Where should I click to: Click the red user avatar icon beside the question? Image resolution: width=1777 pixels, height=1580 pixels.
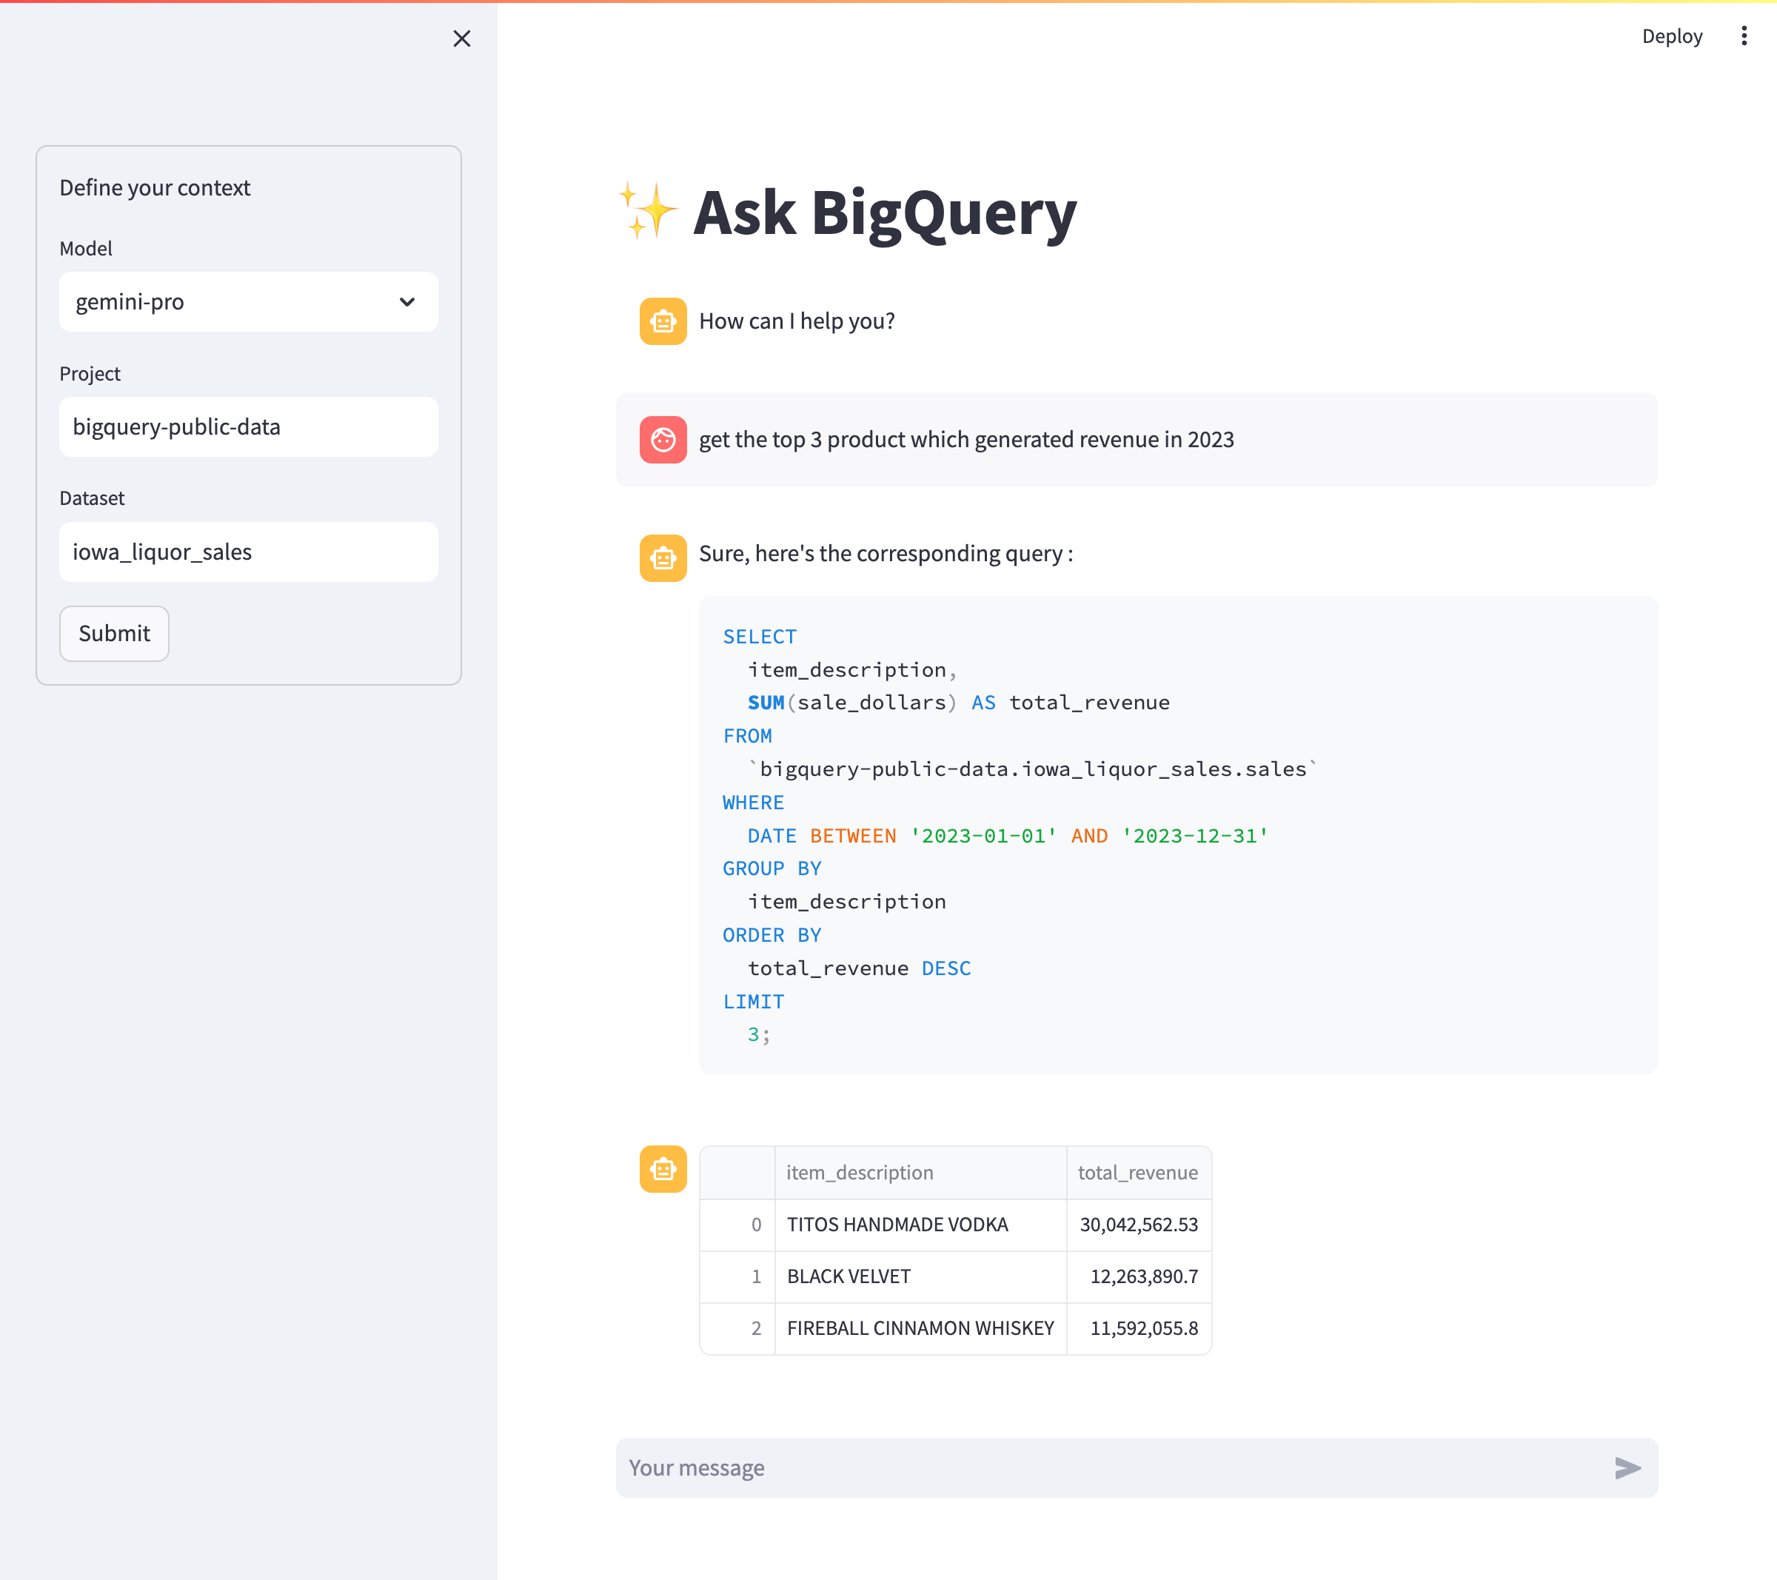tap(663, 439)
